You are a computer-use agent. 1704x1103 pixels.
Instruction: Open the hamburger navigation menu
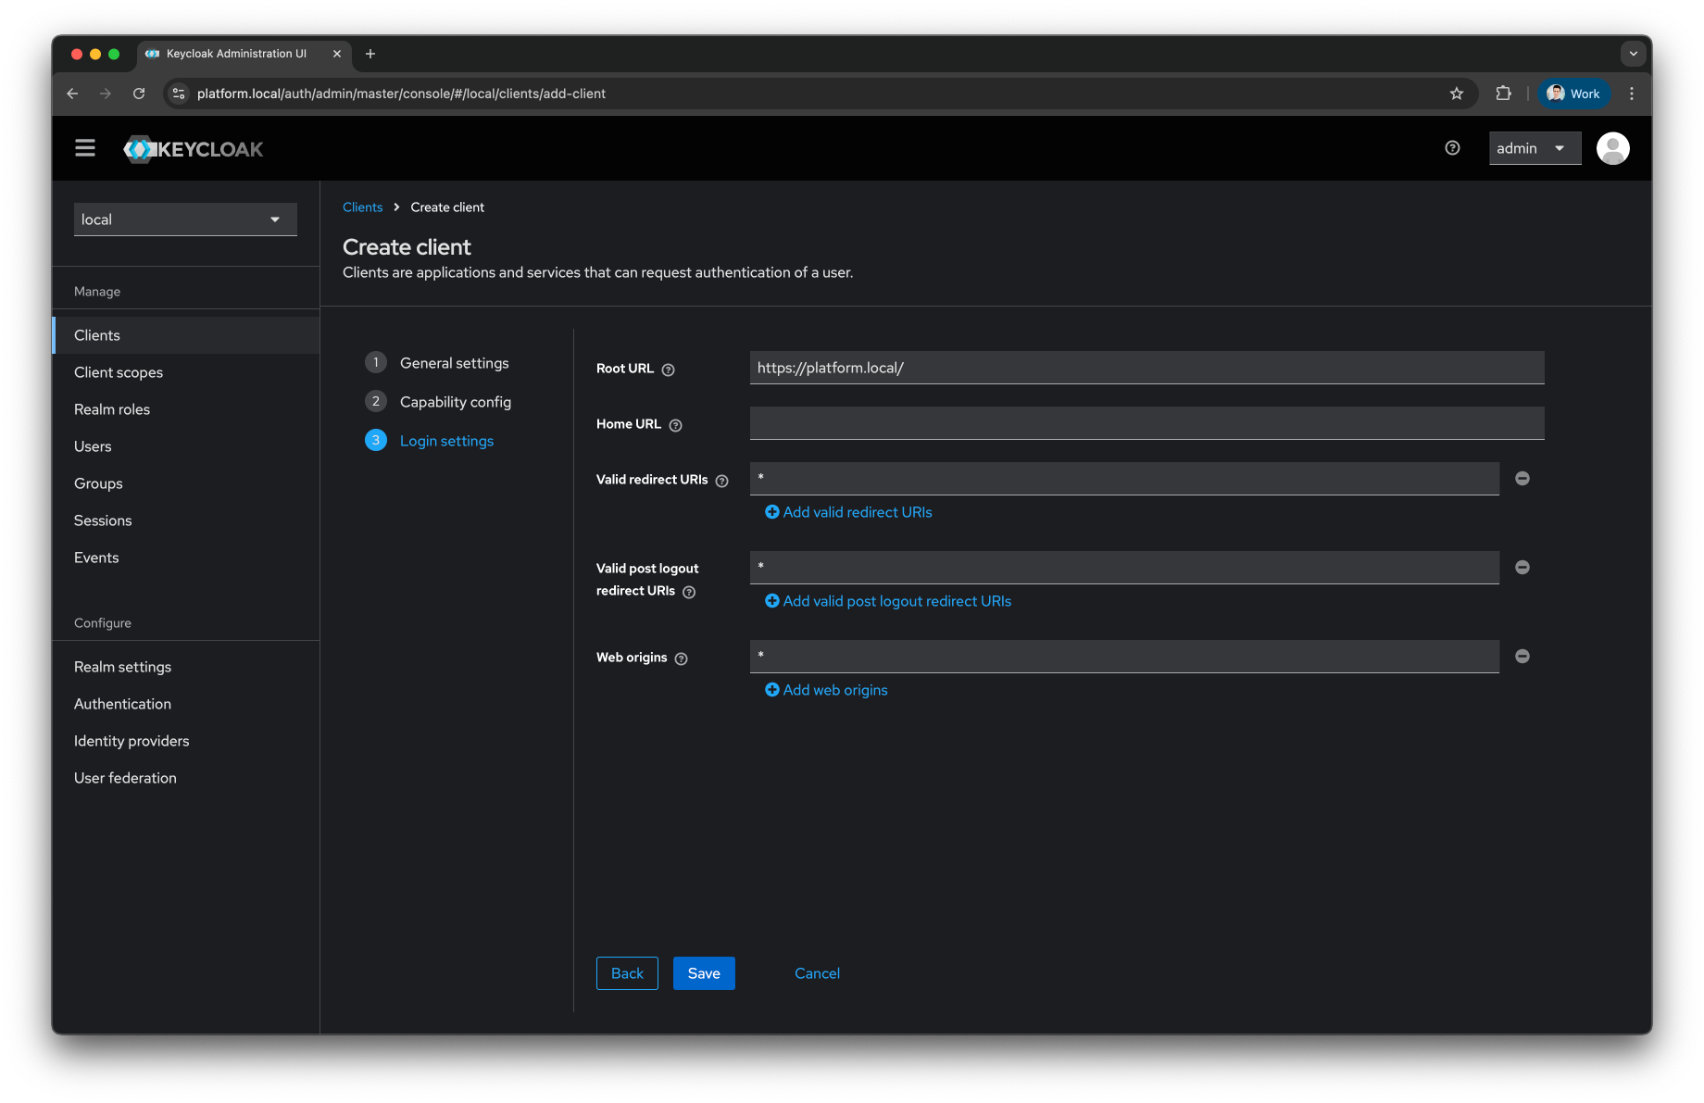(x=84, y=147)
